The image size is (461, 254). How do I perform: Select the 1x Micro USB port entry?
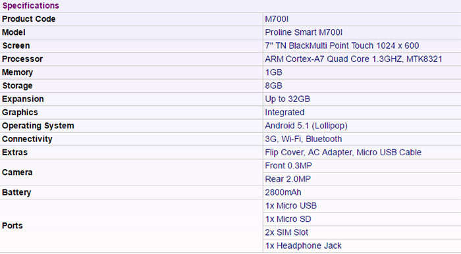click(291, 206)
